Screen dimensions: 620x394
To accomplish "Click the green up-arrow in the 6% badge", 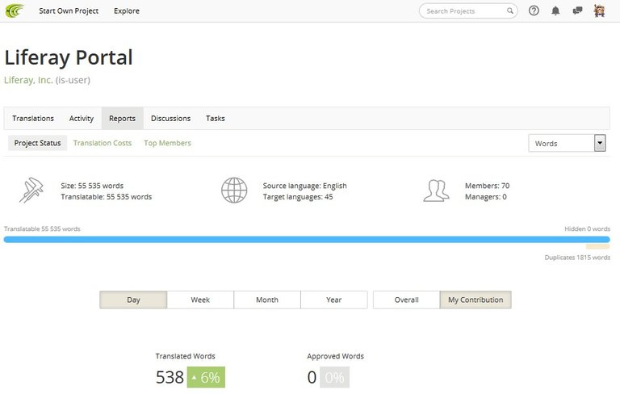I will tap(194, 377).
